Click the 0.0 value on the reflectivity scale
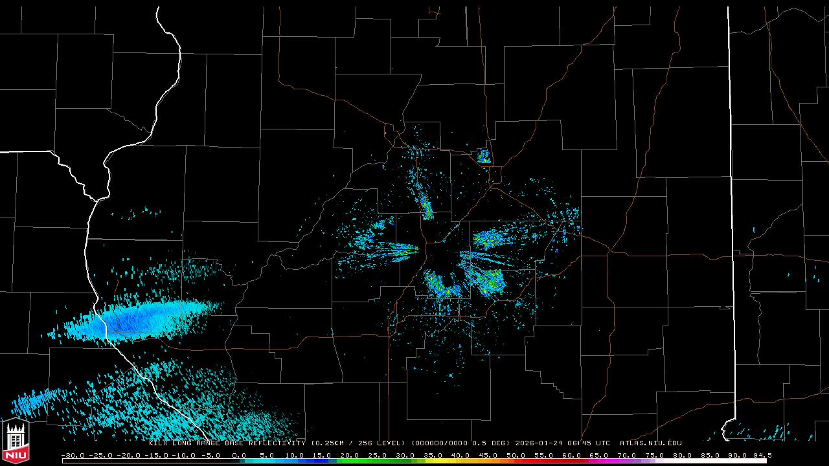The width and height of the screenshot is (829, 466). pos(239,456)
